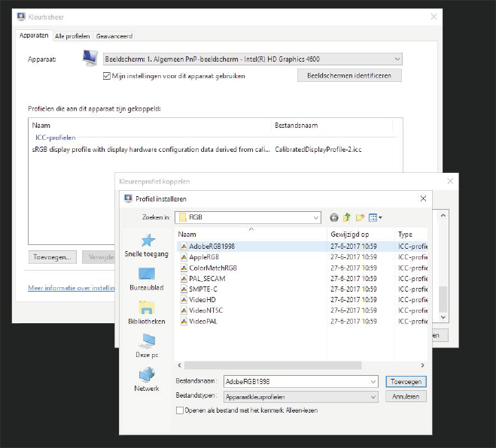Open the Geavanceerd tab
The height and width of the screenshot is (448, 496).
(114, 36)
